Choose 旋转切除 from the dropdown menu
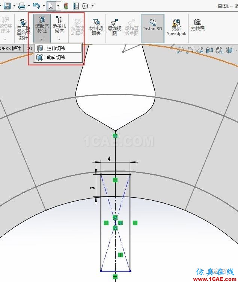The width and height of the screenshot is (238, 282). (x=58, y=57)
